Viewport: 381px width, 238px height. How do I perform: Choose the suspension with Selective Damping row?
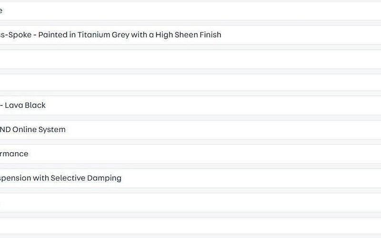(x=190, y=178)
